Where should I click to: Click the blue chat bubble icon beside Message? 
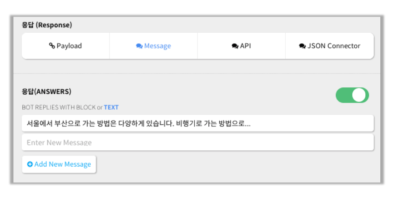coord(139,46)
